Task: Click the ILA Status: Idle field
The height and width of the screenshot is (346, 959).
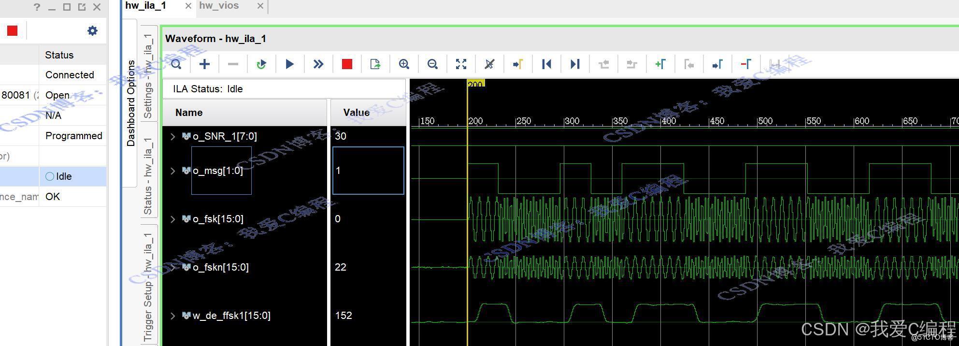Action: tap(285, 89)
